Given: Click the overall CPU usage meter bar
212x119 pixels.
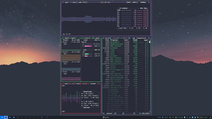Looking at the screenshot, I should click(126, 10).
